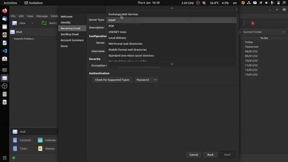Launch Visual Studio Code from dock
288x162 pixels.
(4, 51)
